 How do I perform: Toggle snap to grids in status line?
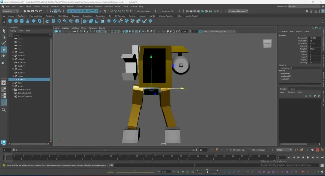(x=112, y=11)
